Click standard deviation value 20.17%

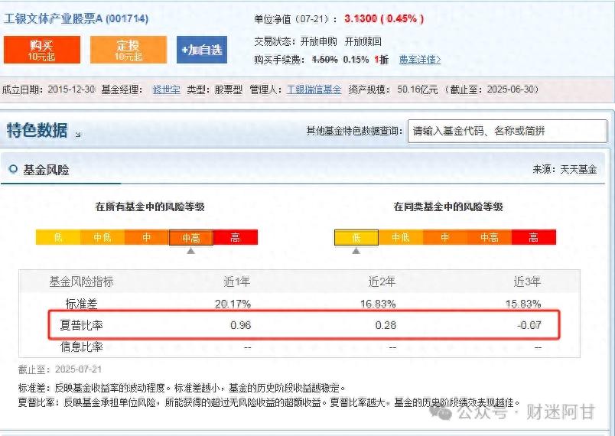tap(233, 304)
